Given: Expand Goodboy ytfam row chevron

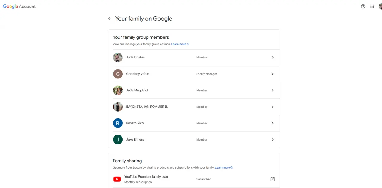Looking at the screenshot, I should 272,74.
